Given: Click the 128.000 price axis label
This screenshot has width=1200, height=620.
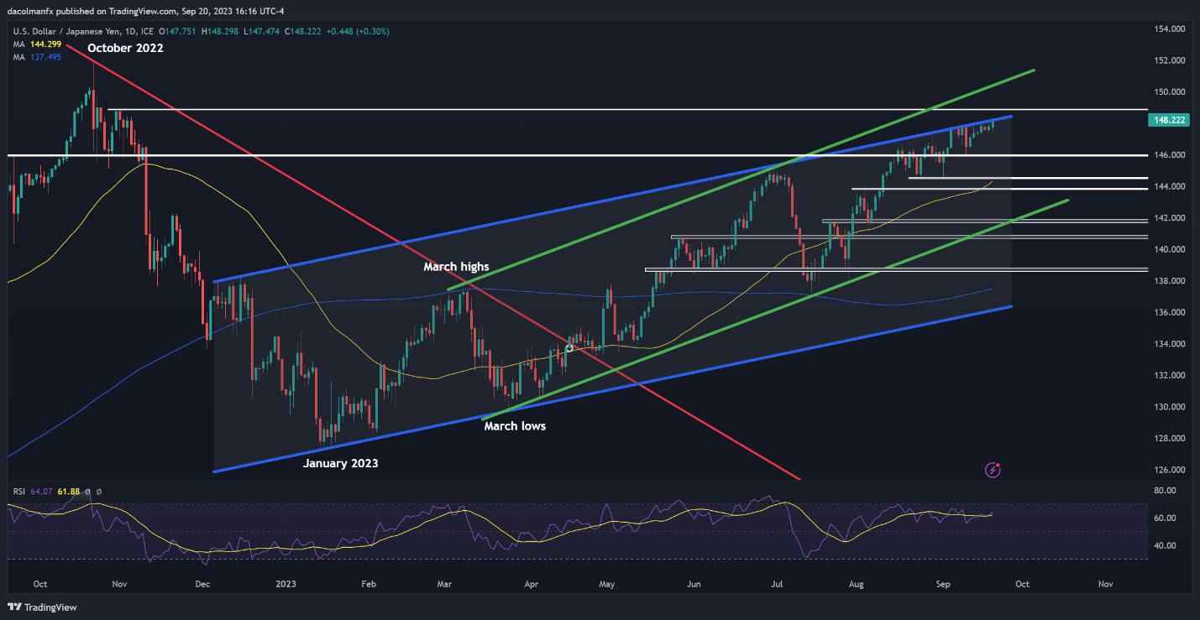Looking at the screenshot, I should click(x=1168, y=439).
